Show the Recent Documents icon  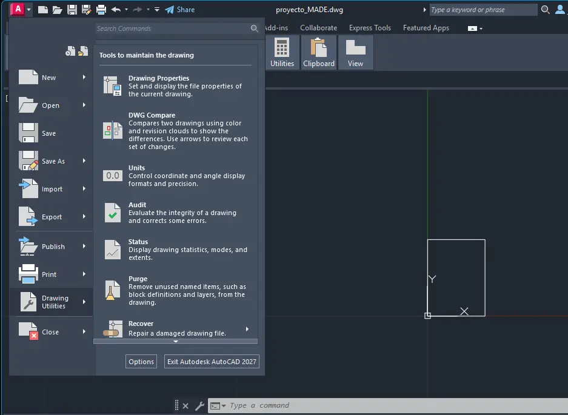click(70, 51)
